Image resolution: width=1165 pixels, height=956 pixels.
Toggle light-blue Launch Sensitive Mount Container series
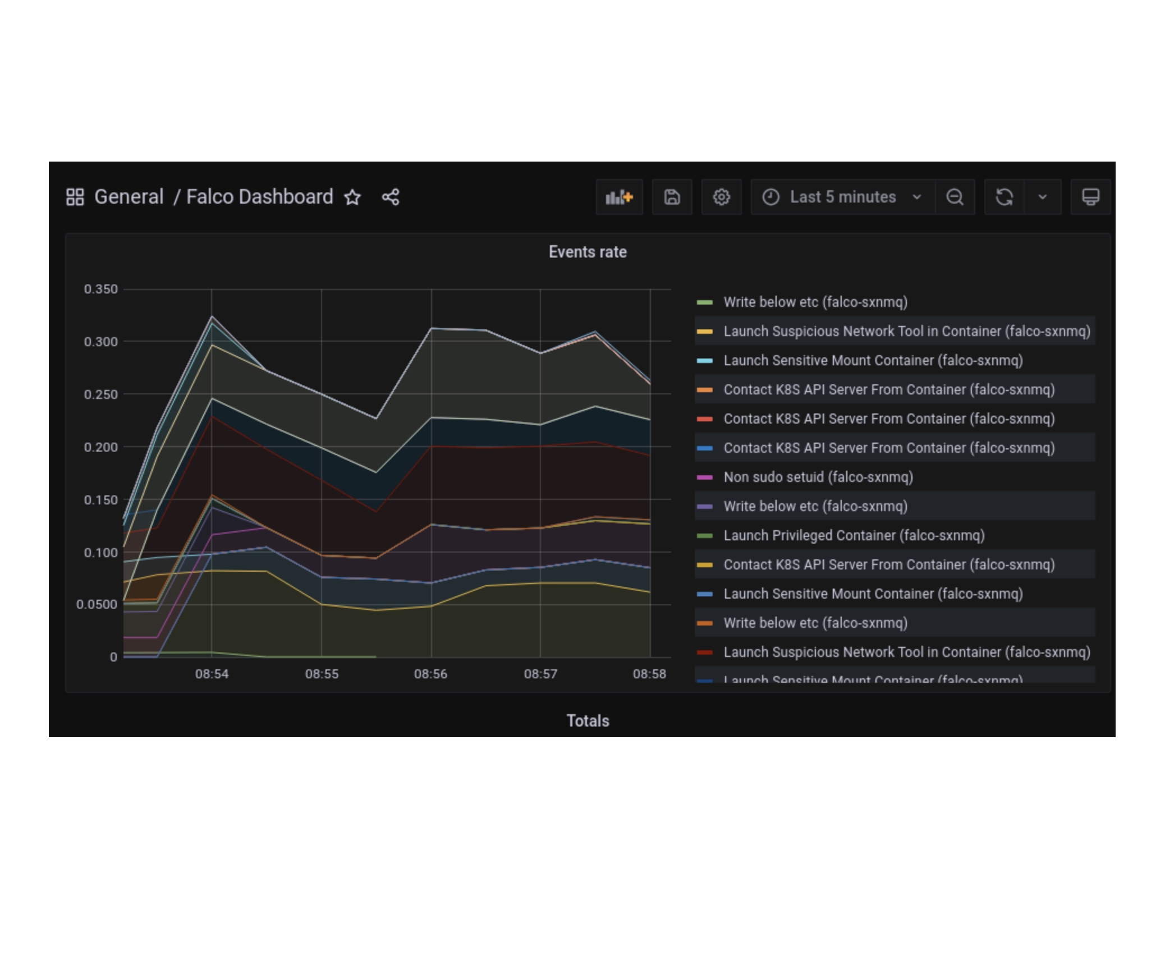click(873, 360)
